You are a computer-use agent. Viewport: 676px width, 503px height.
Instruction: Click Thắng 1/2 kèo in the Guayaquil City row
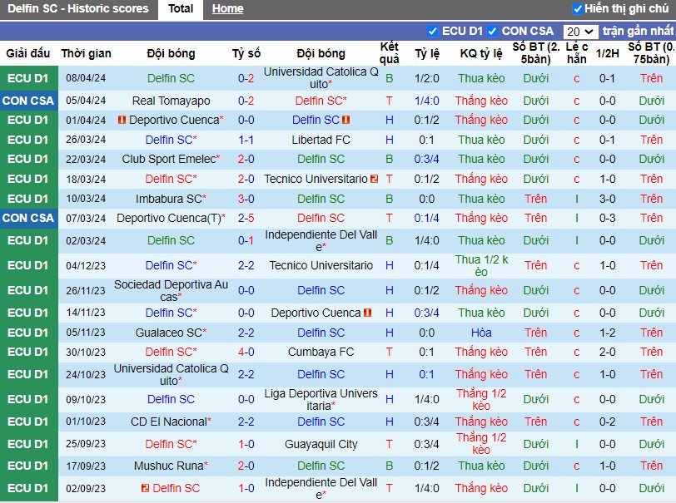[481, 444]
